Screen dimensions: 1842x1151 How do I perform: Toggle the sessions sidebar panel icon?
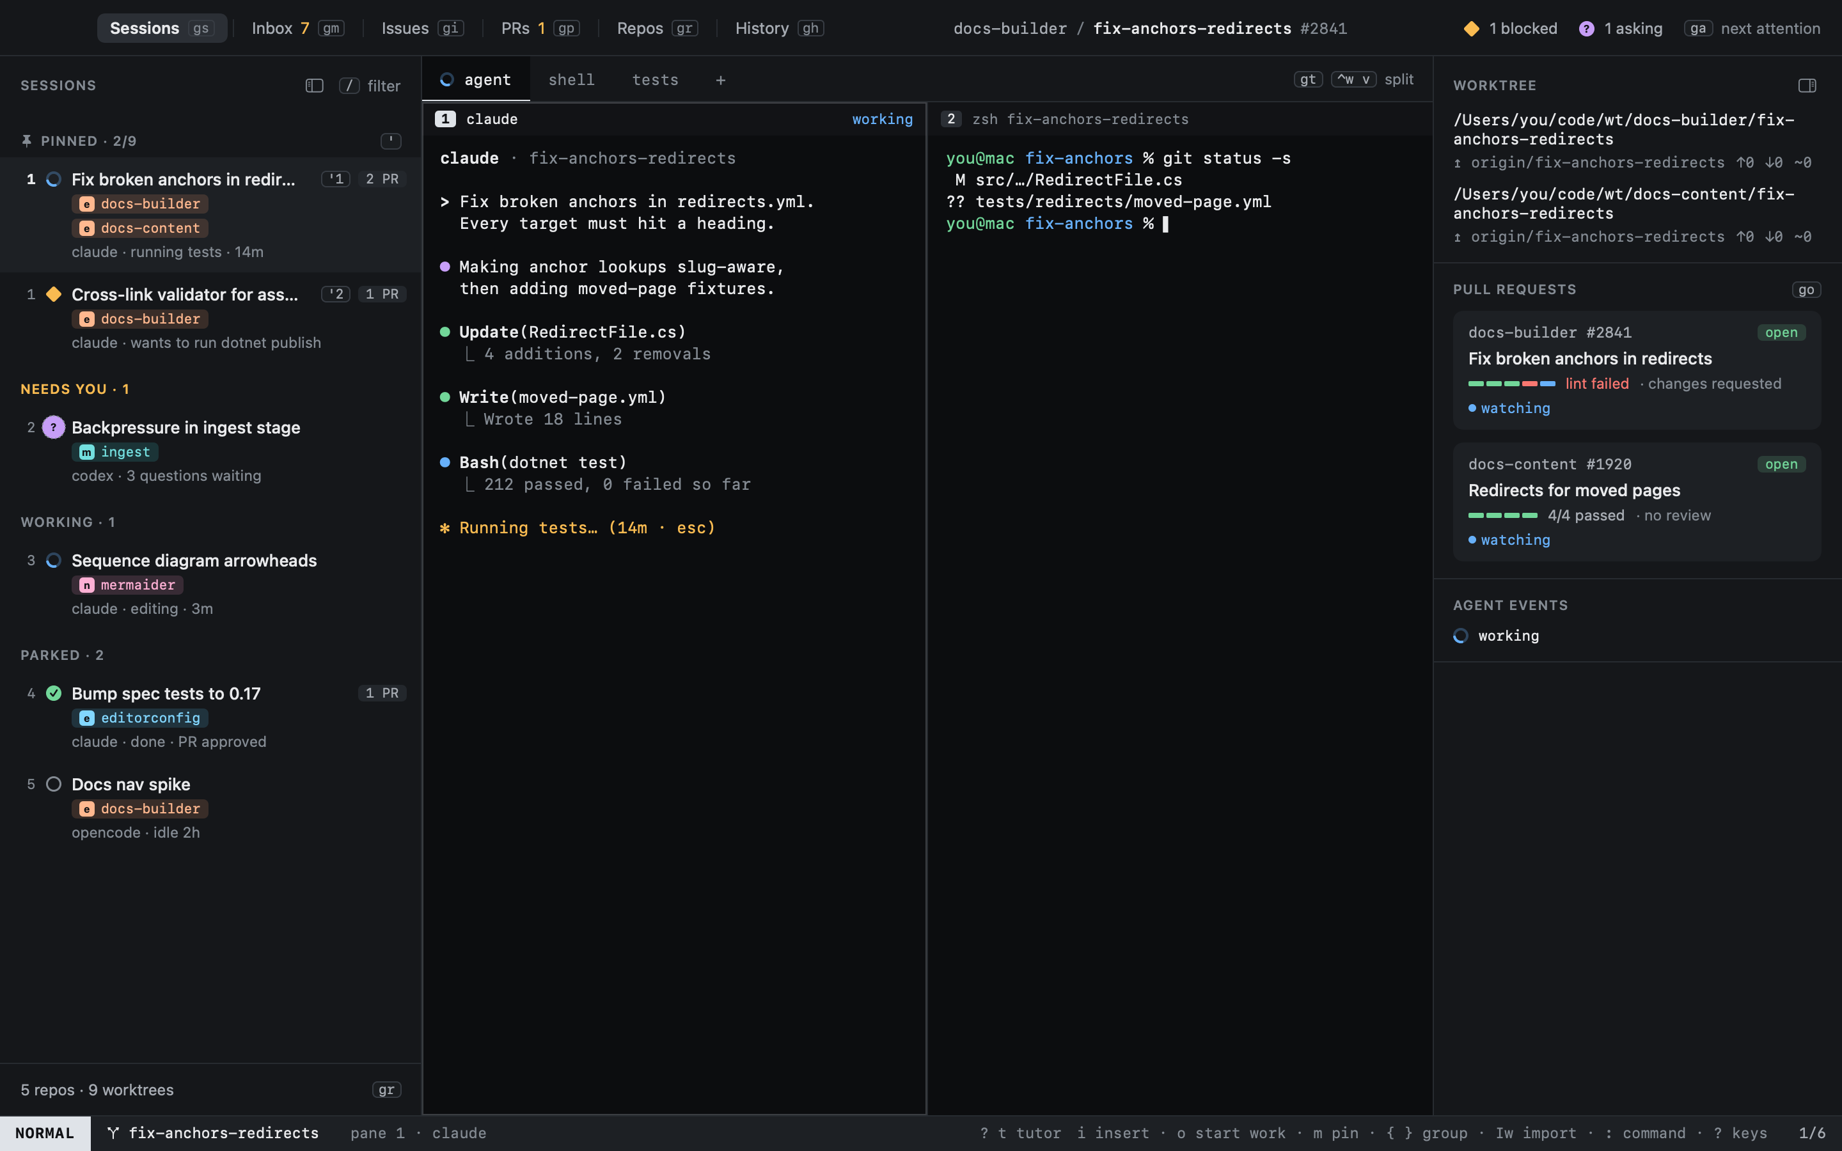pyautogui.click(x=315, y=85)
